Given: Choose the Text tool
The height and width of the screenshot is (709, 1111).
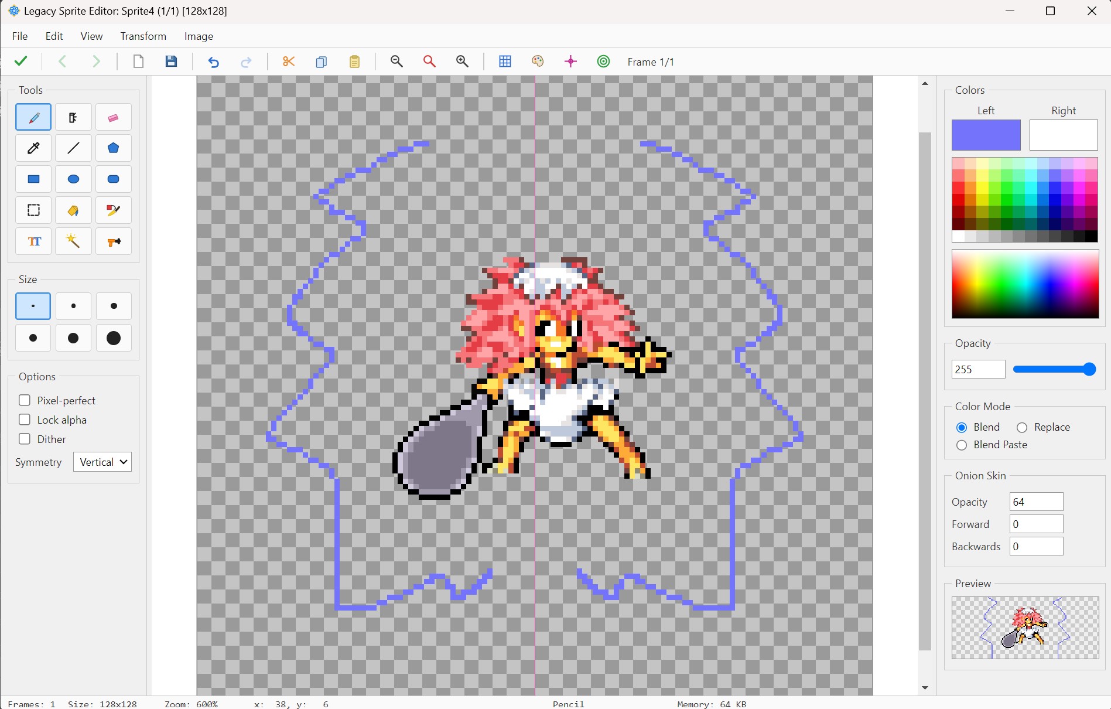Looking at the screenshot, I should tap(33, 241).
